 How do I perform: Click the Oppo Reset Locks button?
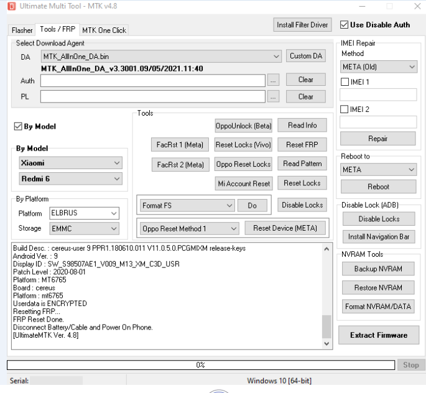pos(243,164)
